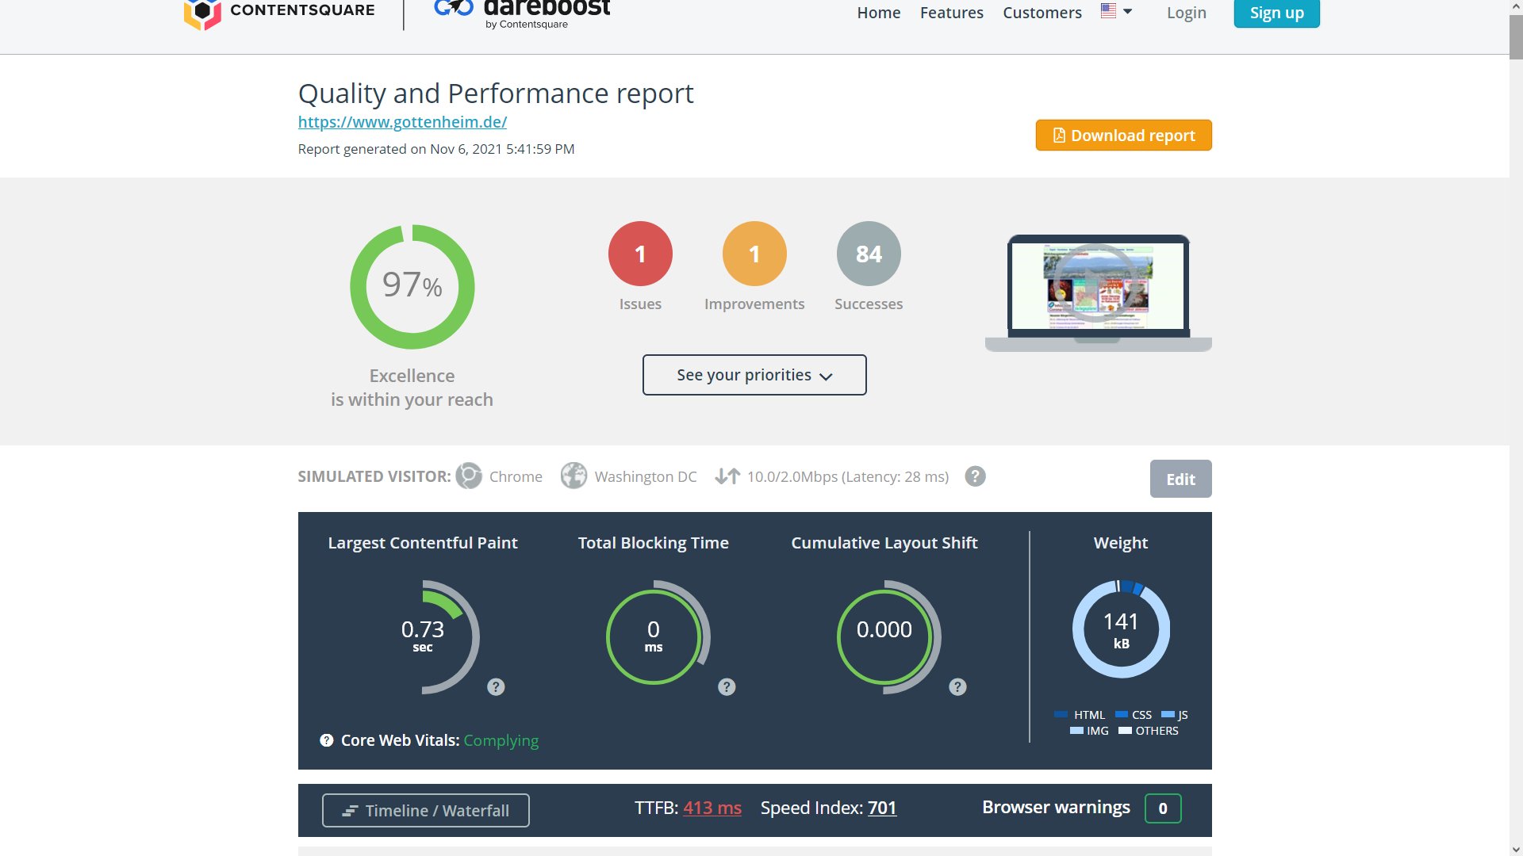This screenshot has height=856, width=1523.
Task: Click the Sign up button
Action: coord(1276,13)
